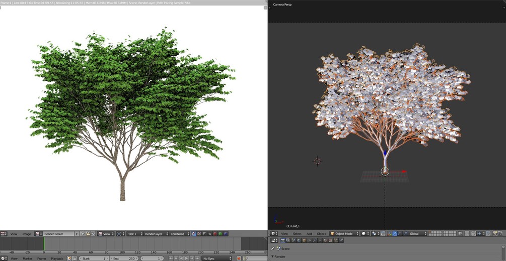Click the add new image plus icon
Image resolution: width=506 pixels, height=261 pixels.
[x=83, y=234]
